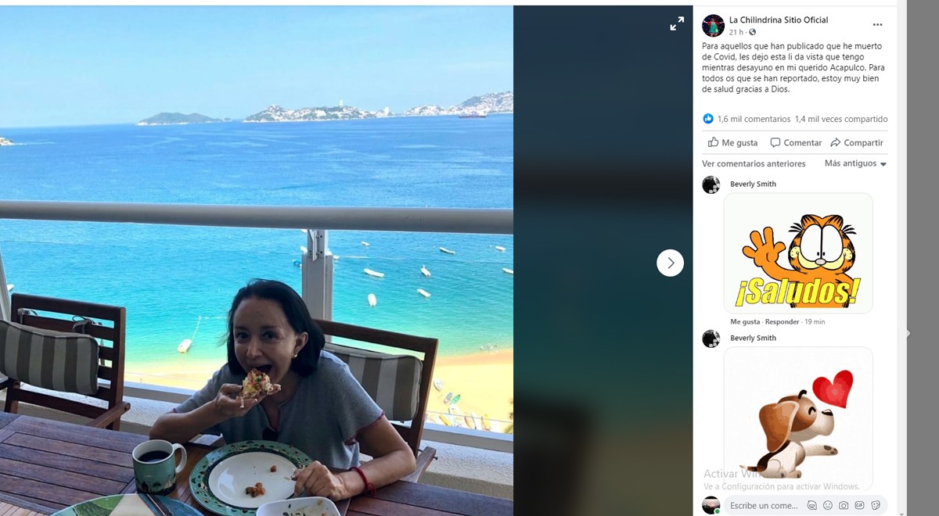Click the blue like reaction icon
Screen dimensions: 939x516
[x=707, y=119]
